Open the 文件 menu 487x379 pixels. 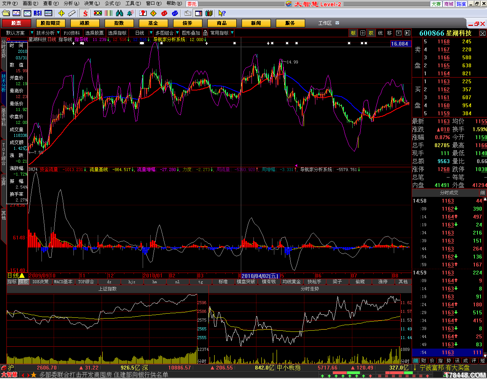click(10, 3)
